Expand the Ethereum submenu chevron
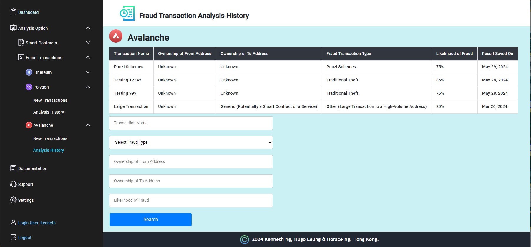 tap(88, 72)
